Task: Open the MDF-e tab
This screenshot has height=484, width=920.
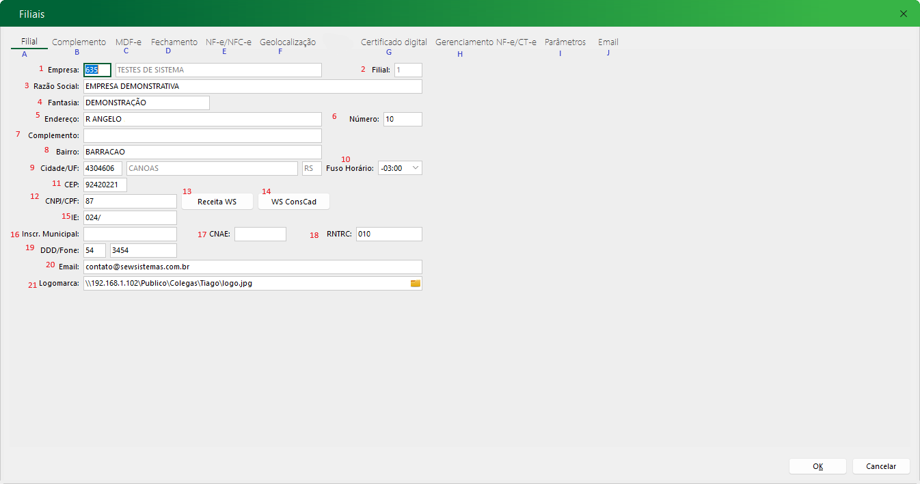Action: (128, 42)
